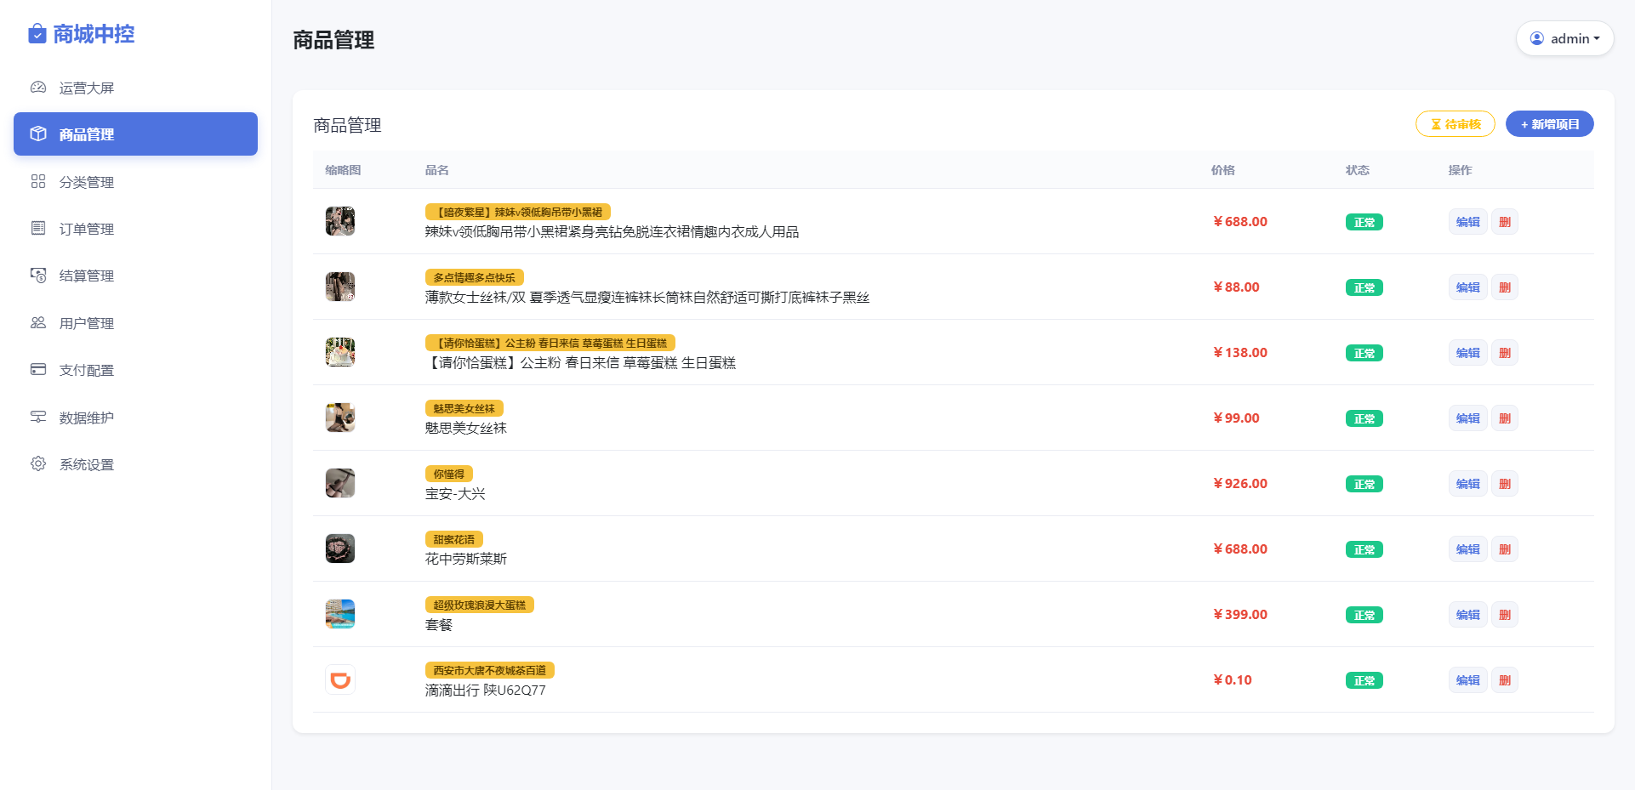The height and width of the screenshot is (790, 1635).
Task: Click the 套餐 pool thumbnail image
Action: (340, 614)
